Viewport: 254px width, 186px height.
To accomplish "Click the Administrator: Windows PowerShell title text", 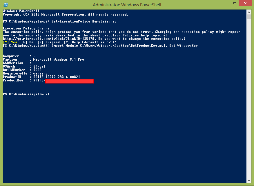I will point(127,4).
